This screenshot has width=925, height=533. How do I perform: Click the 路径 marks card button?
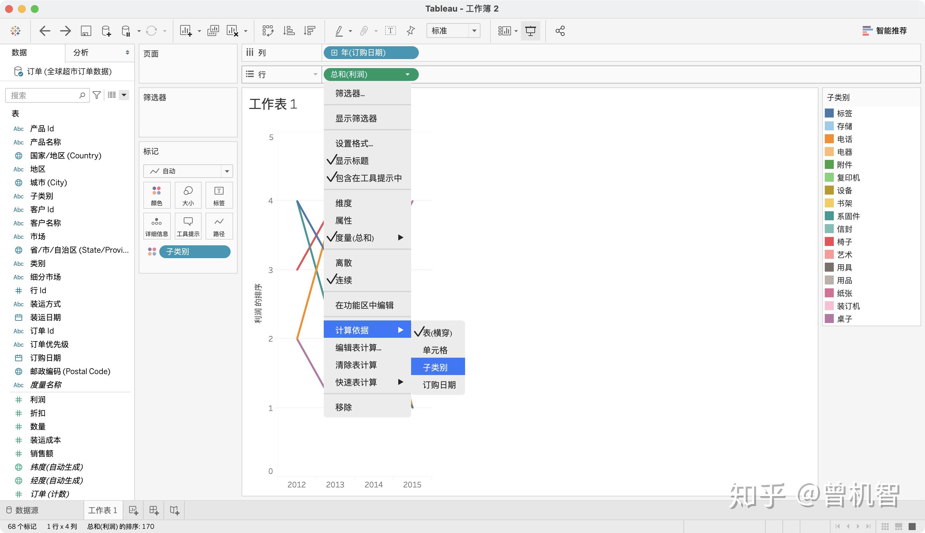click(219, 226)
